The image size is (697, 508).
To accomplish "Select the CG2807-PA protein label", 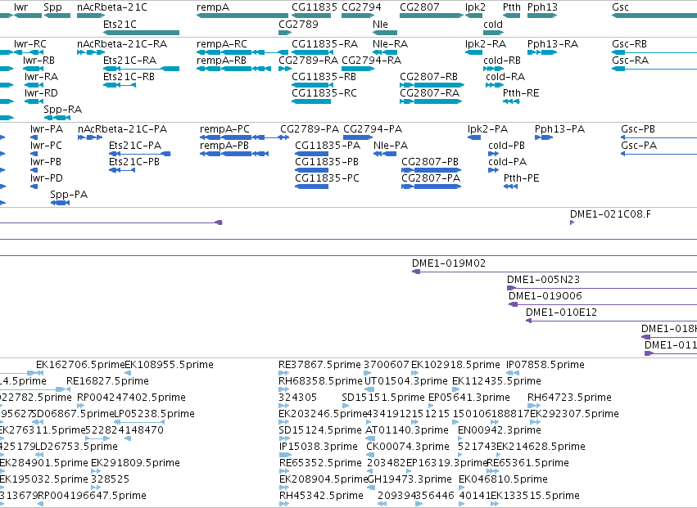I will point(430,178).
